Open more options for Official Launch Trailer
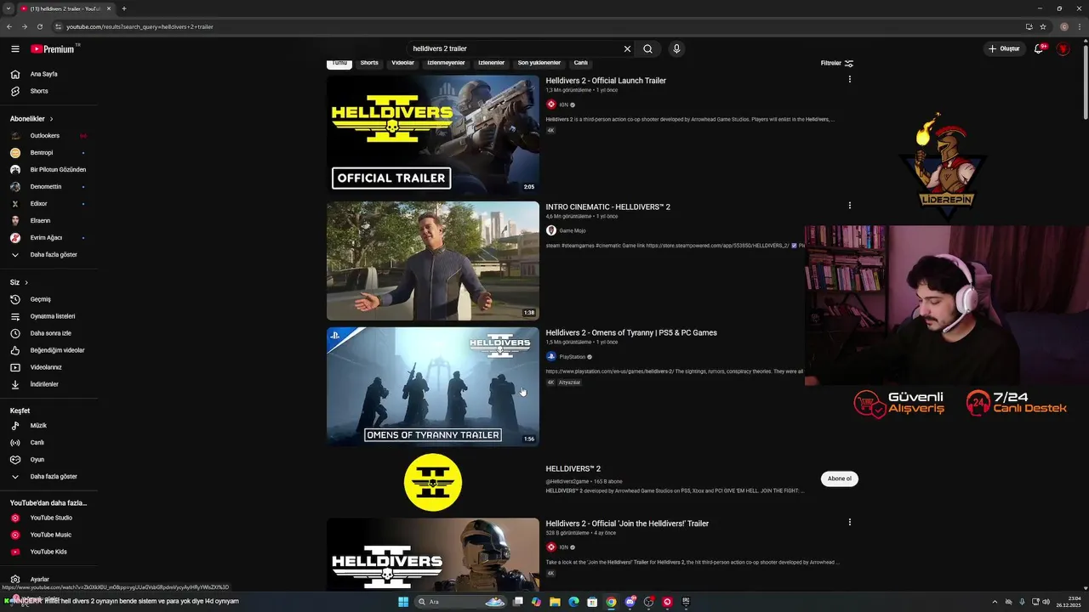The width and height of the screenshot is (1089, 612). [x=849, y=79]
